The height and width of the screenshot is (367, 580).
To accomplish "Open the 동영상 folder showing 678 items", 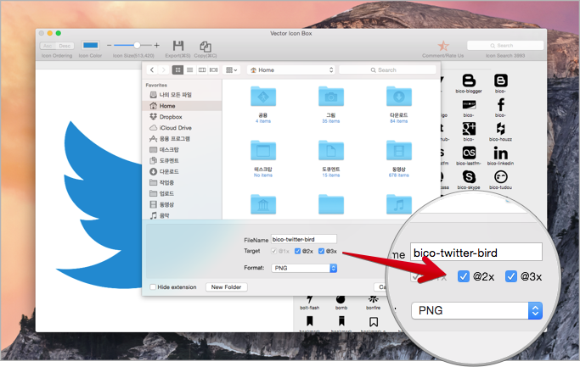I will 399,150.
